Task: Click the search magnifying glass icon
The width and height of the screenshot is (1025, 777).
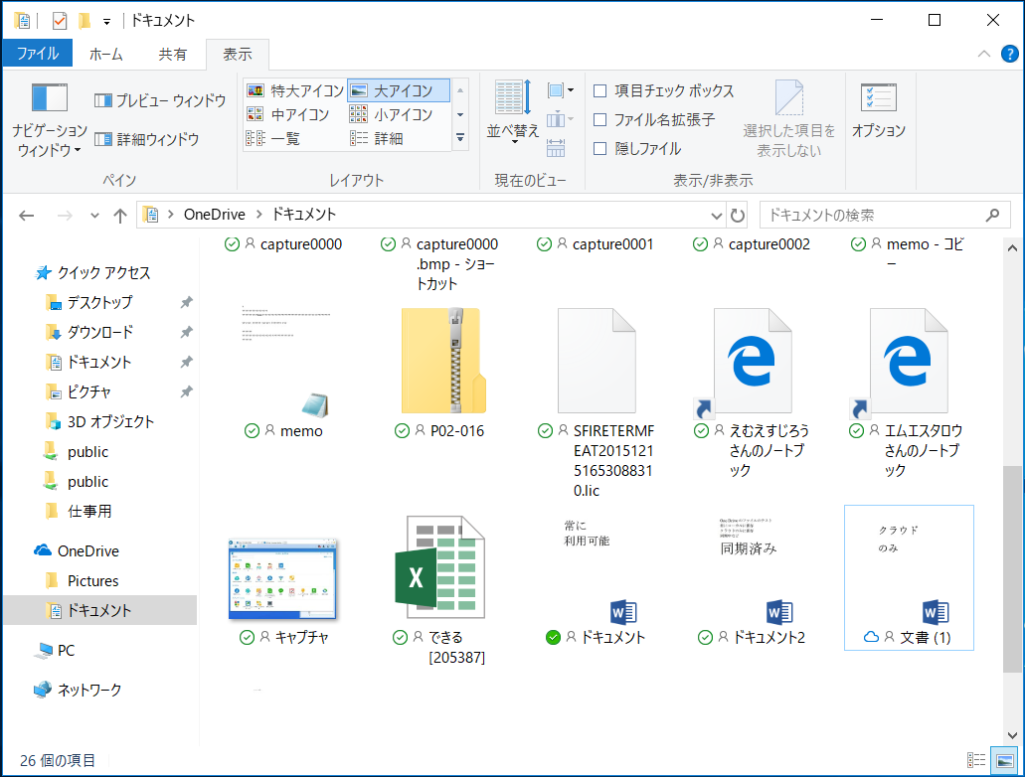Action: [991, 214]
